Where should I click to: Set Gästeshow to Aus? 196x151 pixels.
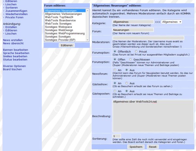click(127, 83)
